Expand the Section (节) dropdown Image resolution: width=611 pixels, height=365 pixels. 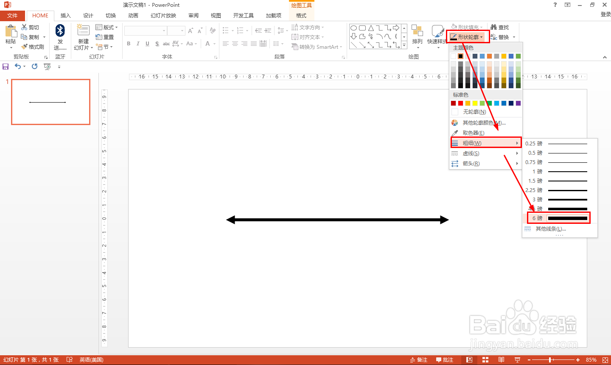(x=104, y=47)
